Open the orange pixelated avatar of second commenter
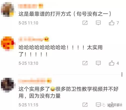The image size is (126, 110). coord(8,43)
